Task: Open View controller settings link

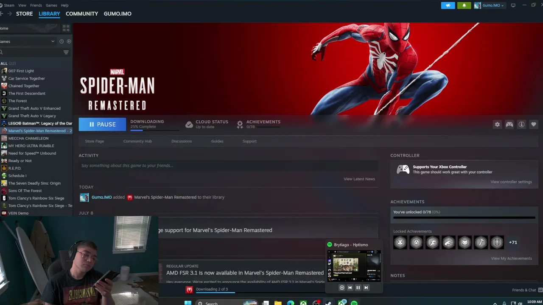Action: (x=511, y=182)
